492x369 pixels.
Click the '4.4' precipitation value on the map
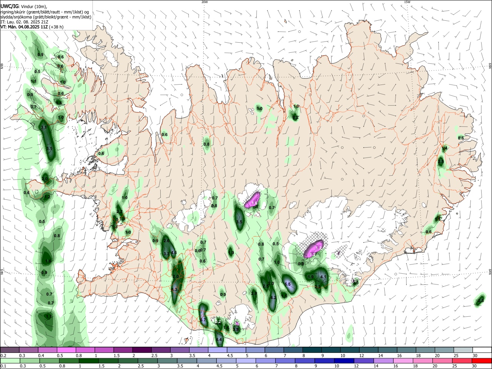pos(219,340)
